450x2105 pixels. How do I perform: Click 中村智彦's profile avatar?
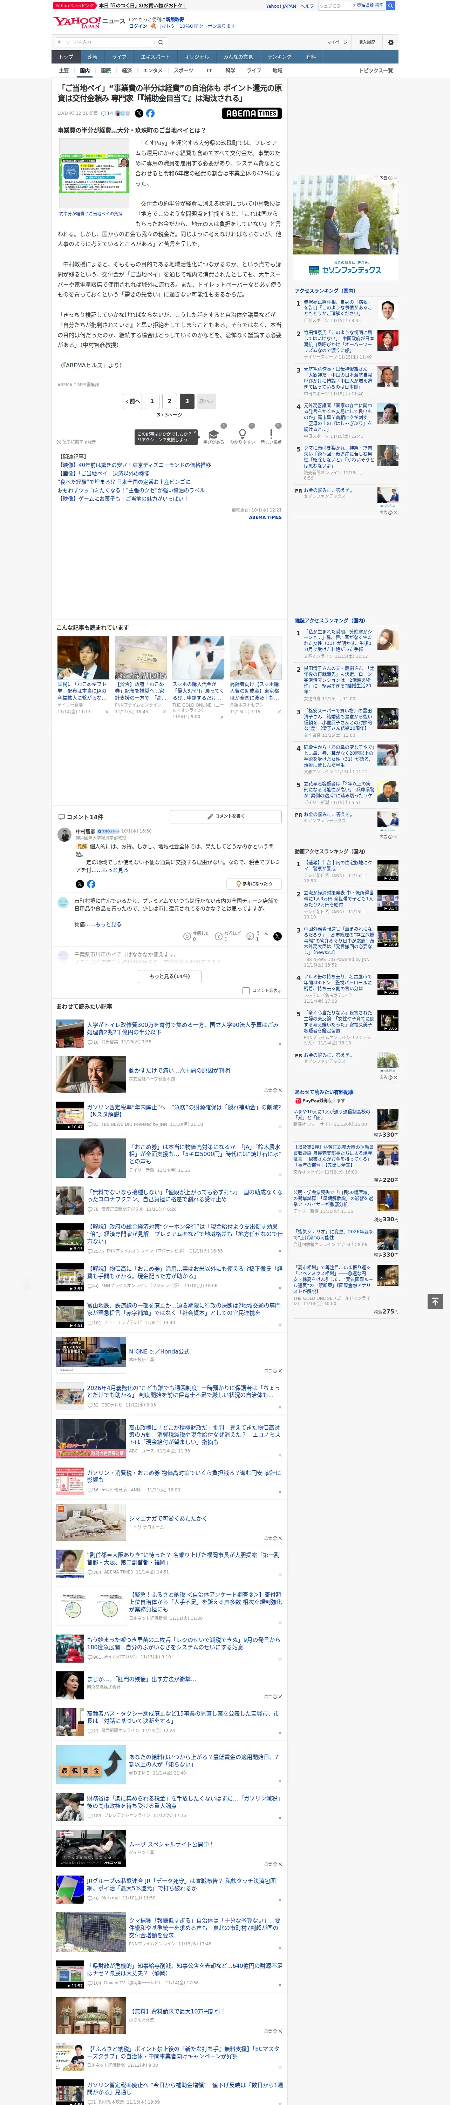(x=64, y=834)
